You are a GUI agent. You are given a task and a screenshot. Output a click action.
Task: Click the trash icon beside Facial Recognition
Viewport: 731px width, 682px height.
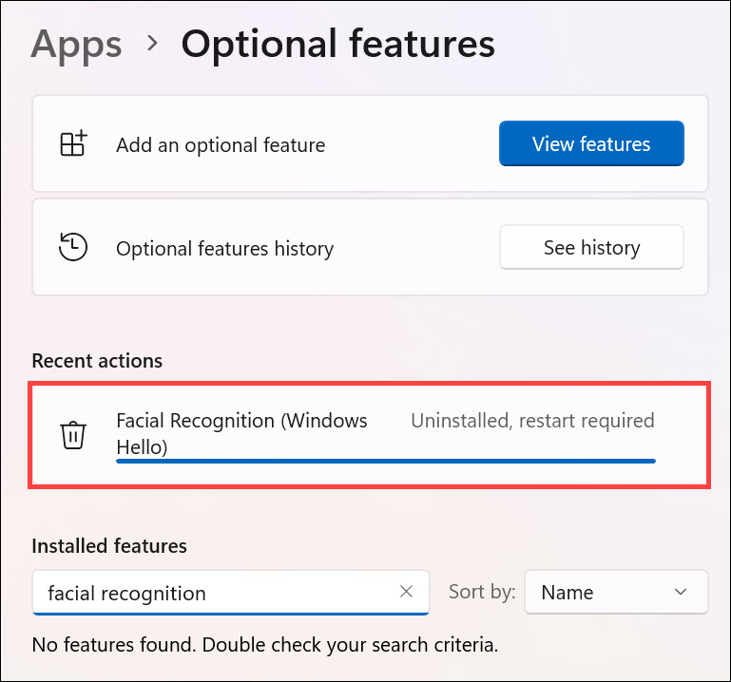coord(73,435)
